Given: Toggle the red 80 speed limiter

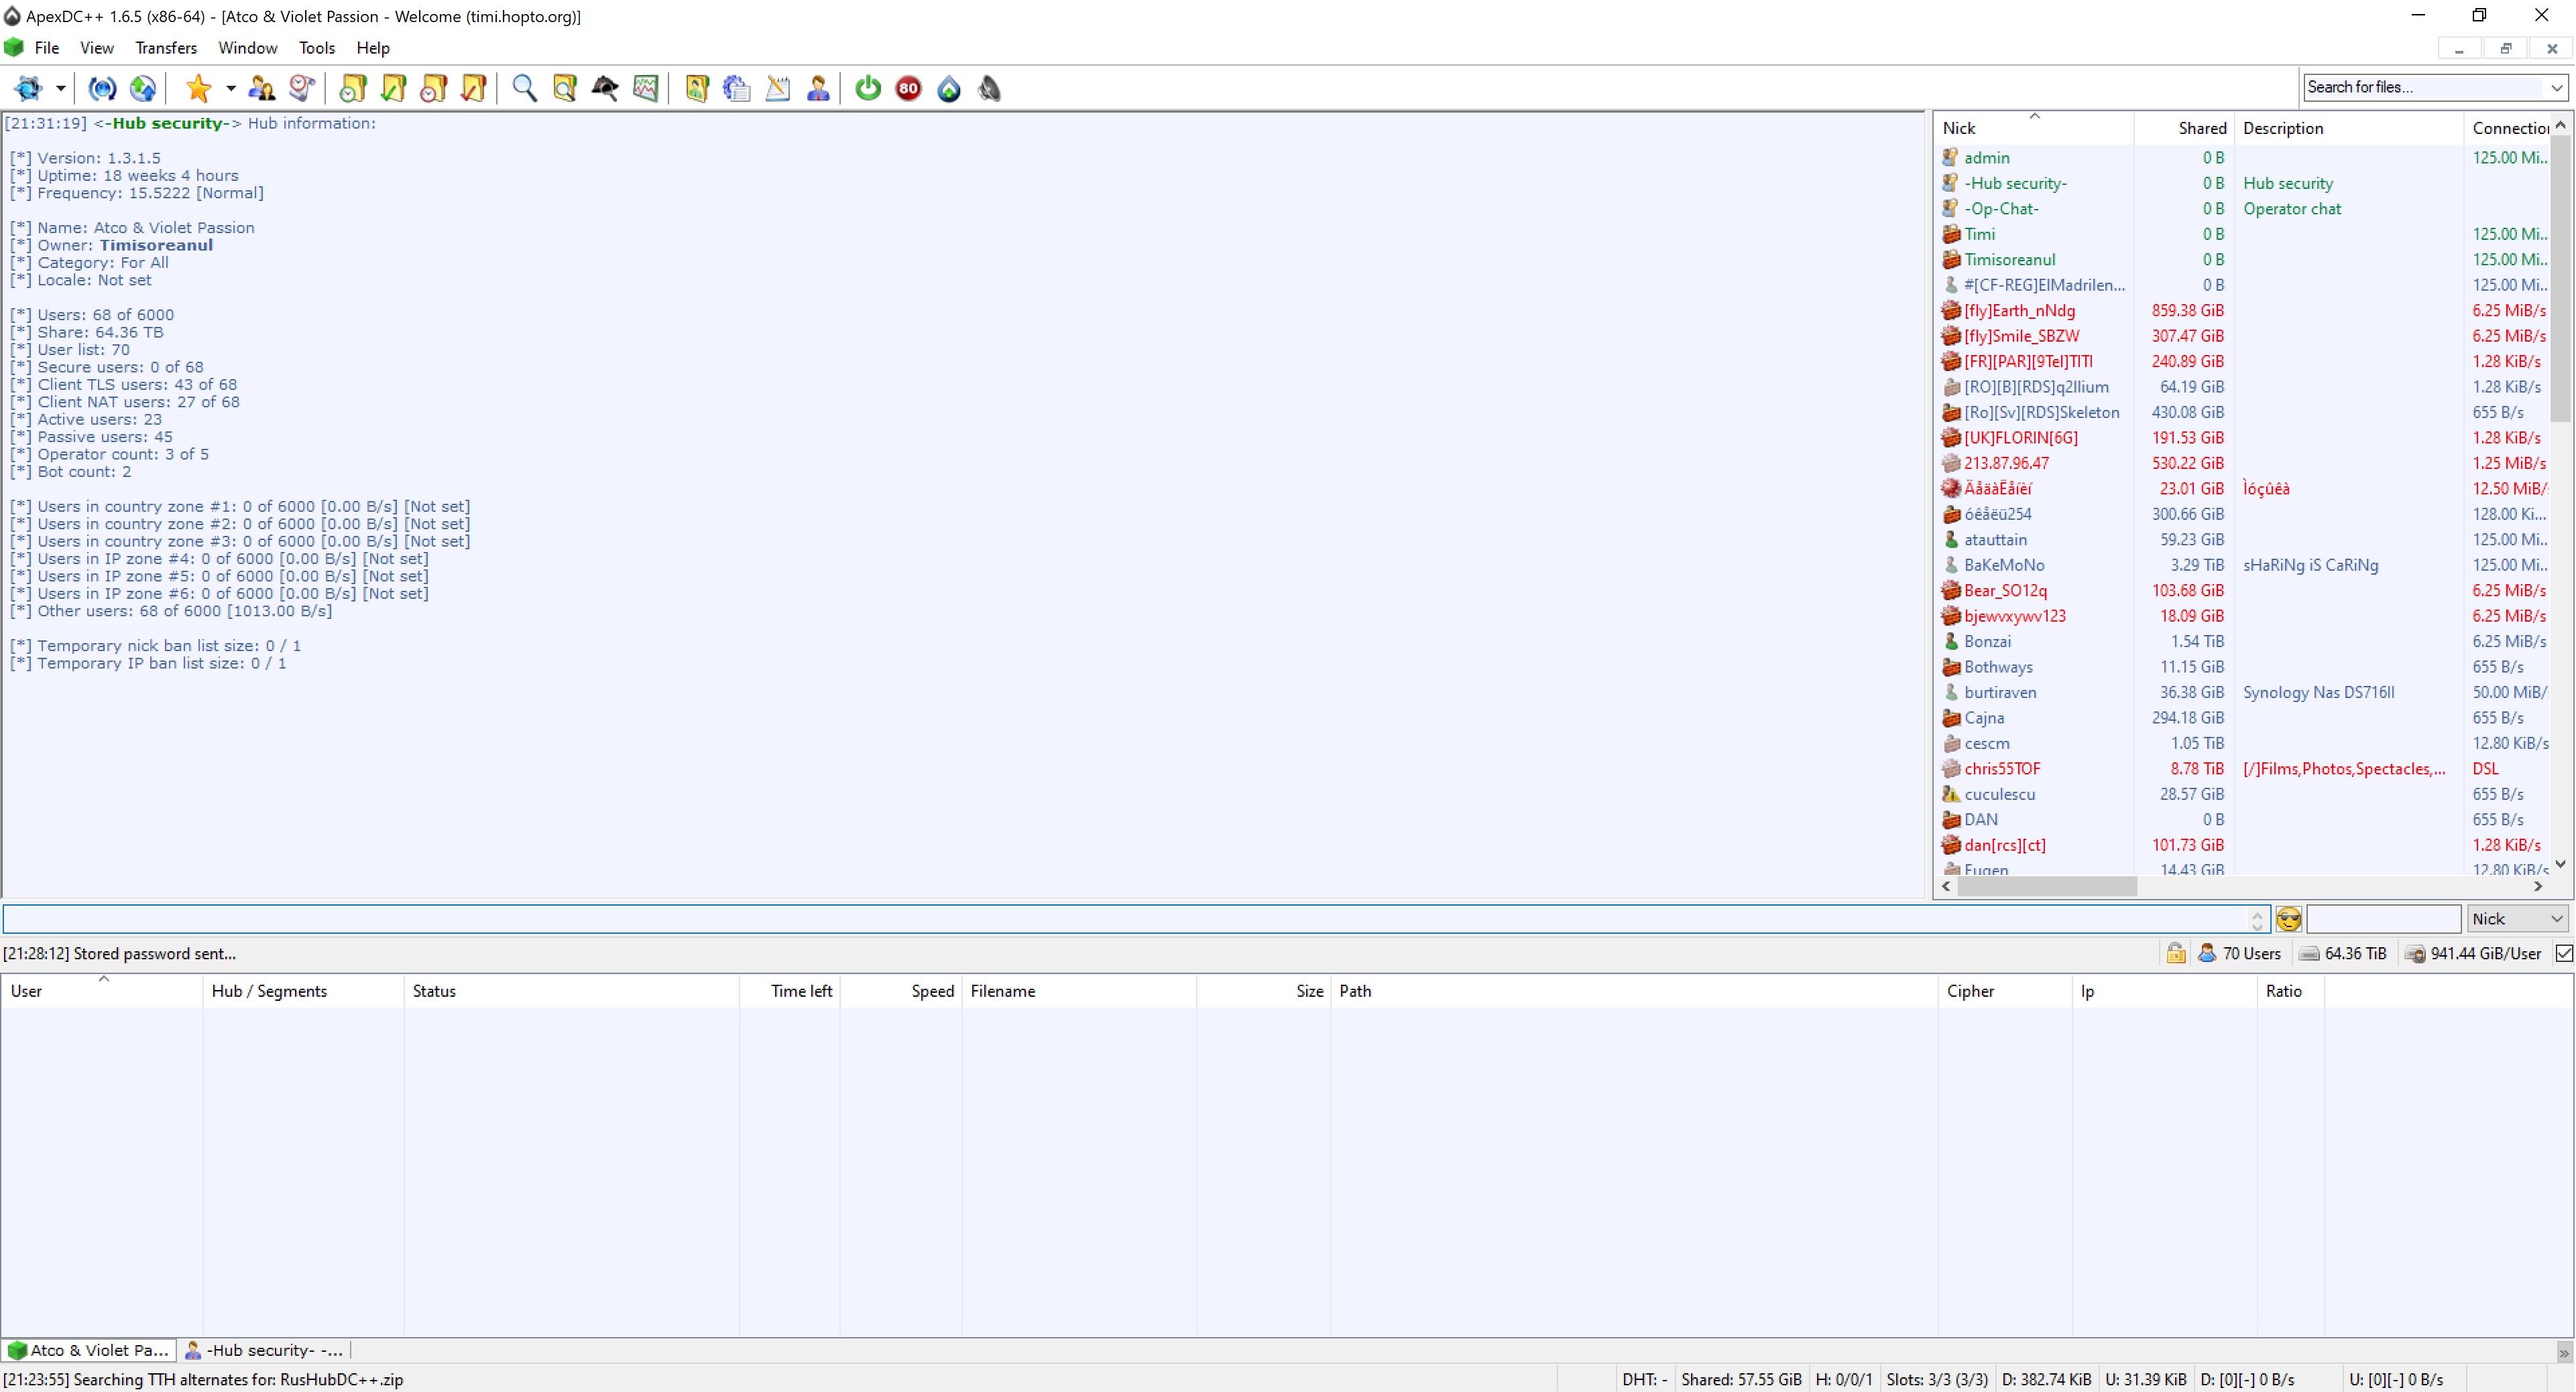Looking at the screenshot, I should coord(908,88).
